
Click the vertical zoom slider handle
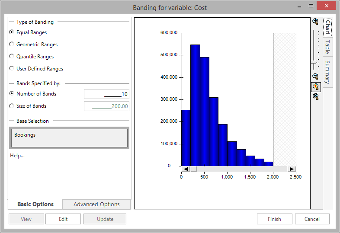tap(314, 63)
